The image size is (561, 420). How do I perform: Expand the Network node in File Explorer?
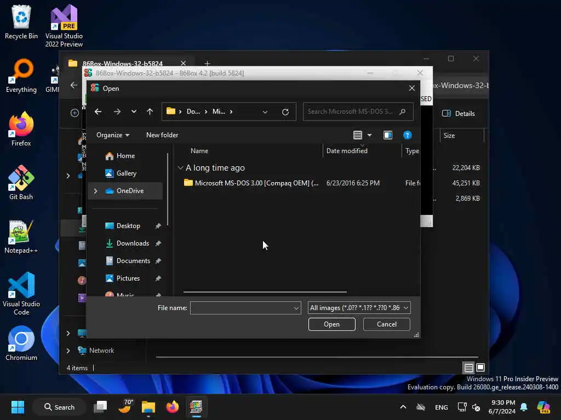(68, 351)
